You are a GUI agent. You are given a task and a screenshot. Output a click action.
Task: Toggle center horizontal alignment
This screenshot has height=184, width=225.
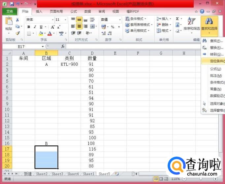point(79,26)
